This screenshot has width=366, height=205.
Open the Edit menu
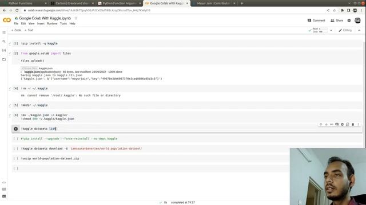[x=23, y=23]
